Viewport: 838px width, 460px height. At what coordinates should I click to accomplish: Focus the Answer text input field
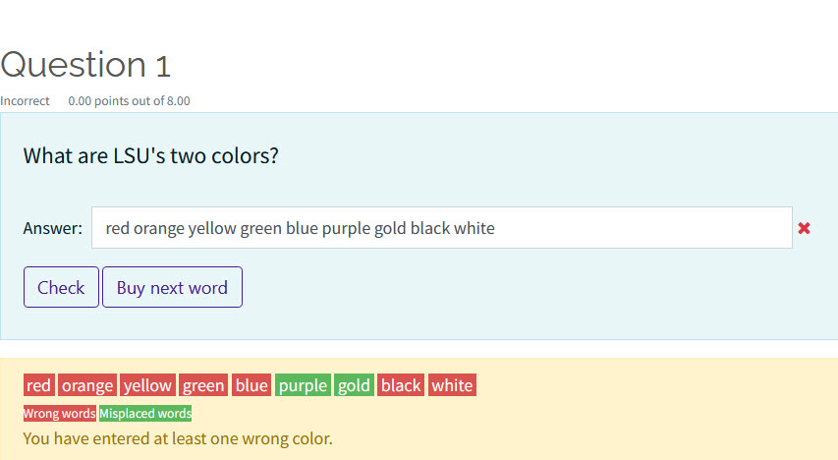point(441,228)
